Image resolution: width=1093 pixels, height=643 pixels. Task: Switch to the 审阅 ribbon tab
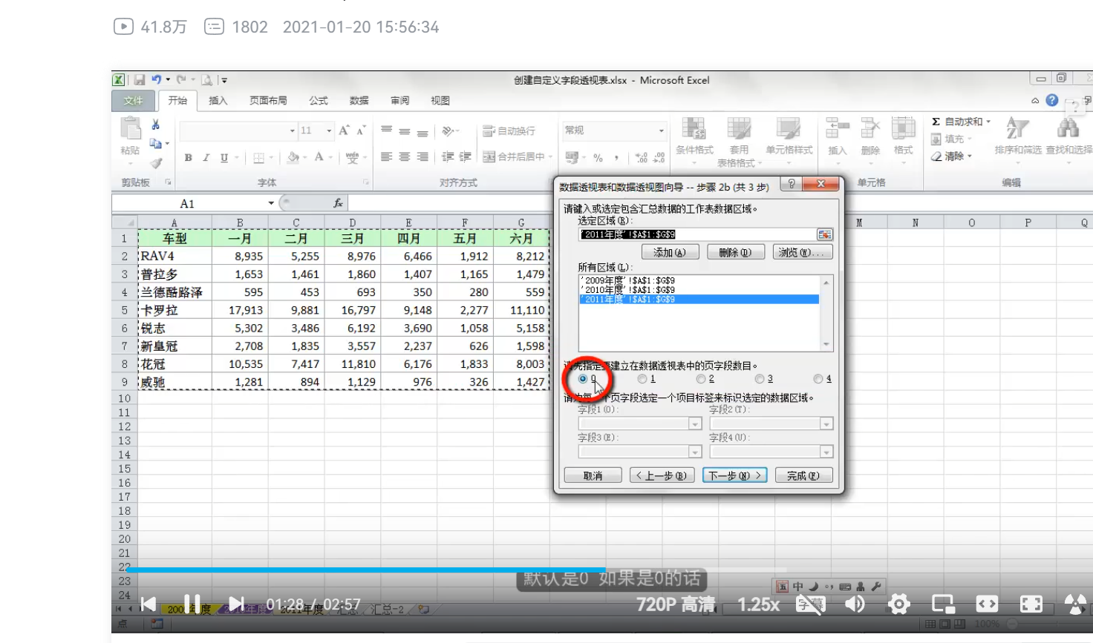[399, 101]
